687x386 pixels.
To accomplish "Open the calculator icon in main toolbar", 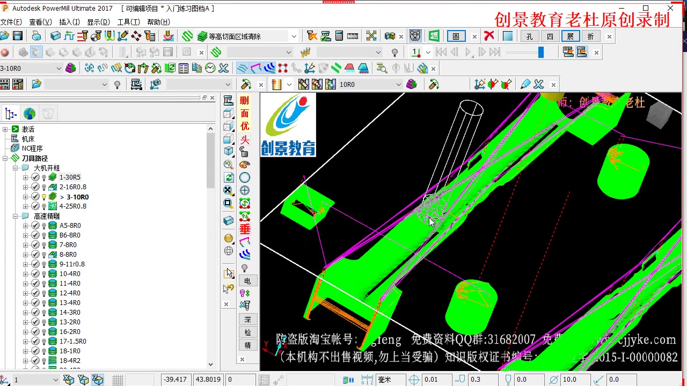I will coord(339,36).
